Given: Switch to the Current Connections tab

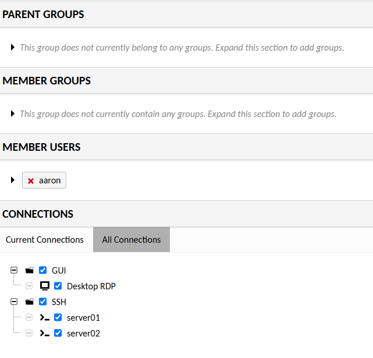Looking at the screenshot, I should tap(45, 240).
